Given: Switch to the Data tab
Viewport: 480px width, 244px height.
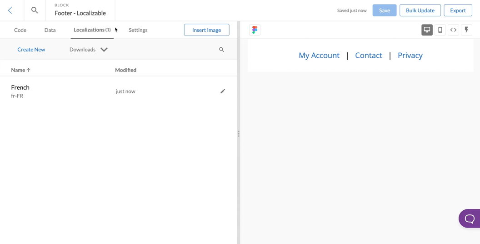Looking at the screenshot, I should [50, 30].
